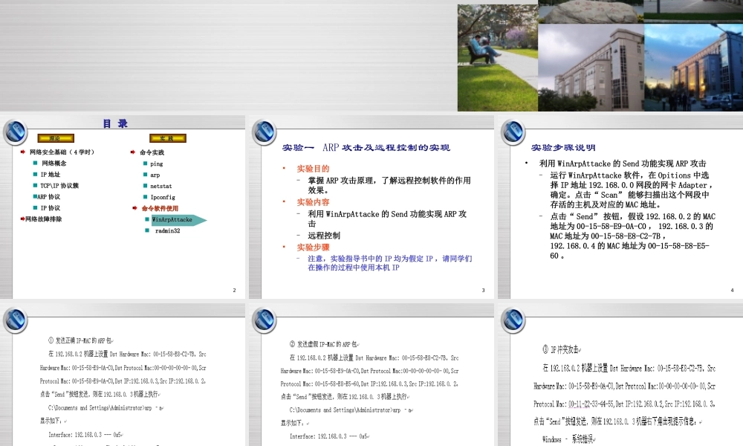Select the red arrow icon beside 网络安全基础

pyautogui.click(x=23, y=151)
